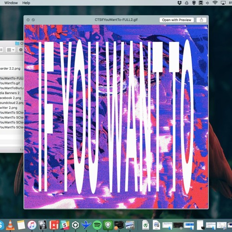
Task: Launch Spotify from the dock
Action: click(97, 225)
